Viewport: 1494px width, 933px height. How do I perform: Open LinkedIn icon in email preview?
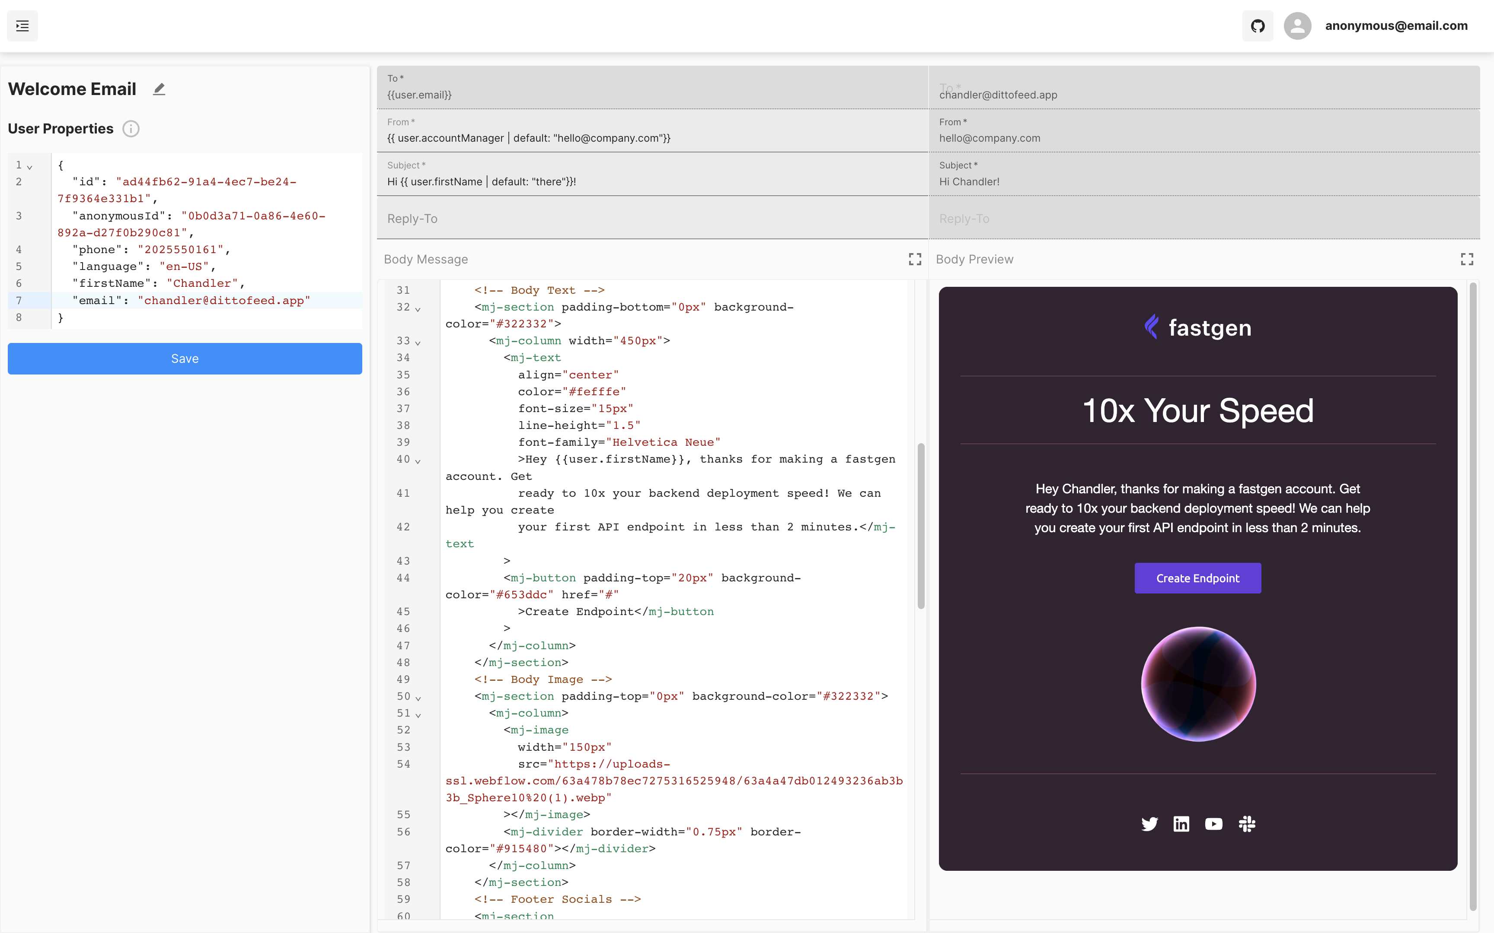click(1181, 824)
